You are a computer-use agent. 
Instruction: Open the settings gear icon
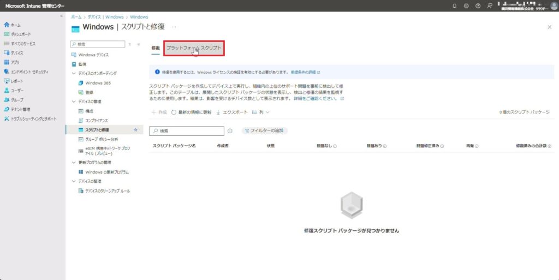(x=466, y=6)
